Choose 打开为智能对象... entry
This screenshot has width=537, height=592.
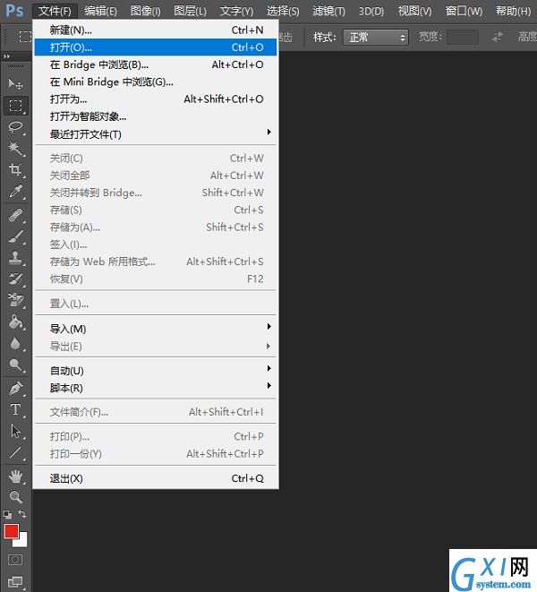point(155,116)
